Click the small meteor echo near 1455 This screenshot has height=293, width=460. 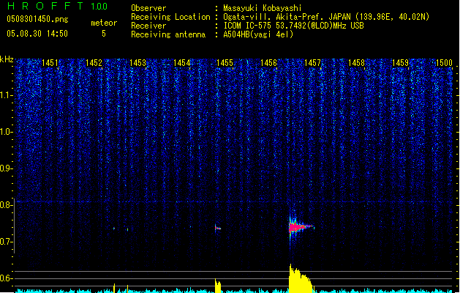click(x=218, y=228)
